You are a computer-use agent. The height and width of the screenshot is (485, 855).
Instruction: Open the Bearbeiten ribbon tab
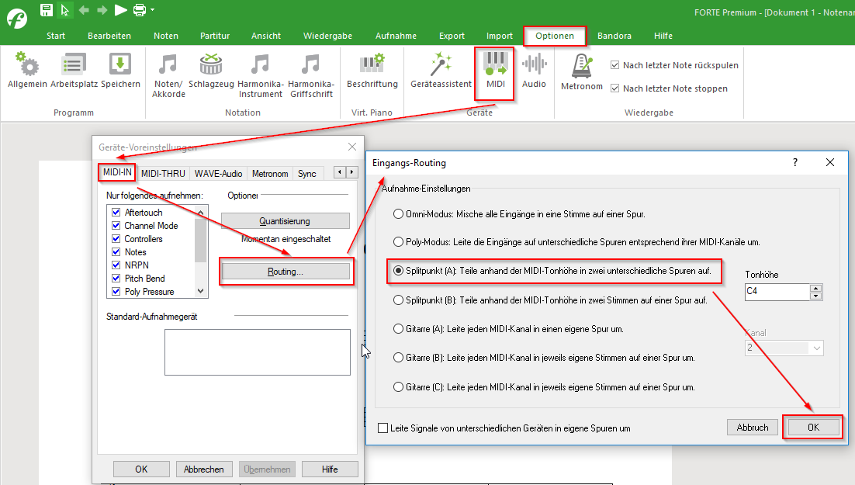(x=109, y=36)
